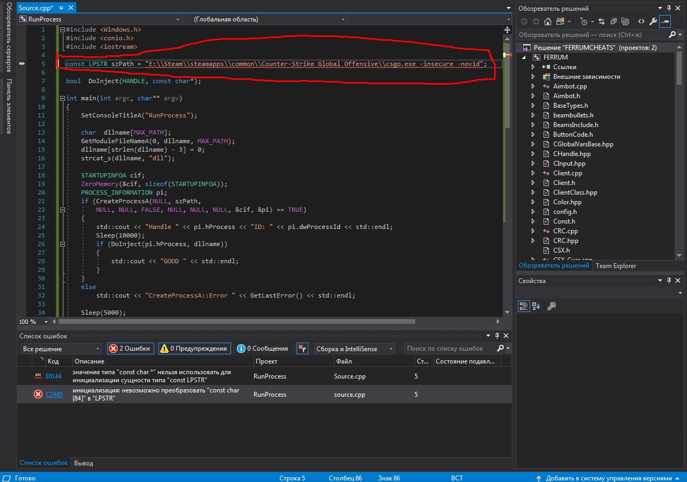
Task: Click the red error icon of C2440 row
Action: (x=38, y=394)
